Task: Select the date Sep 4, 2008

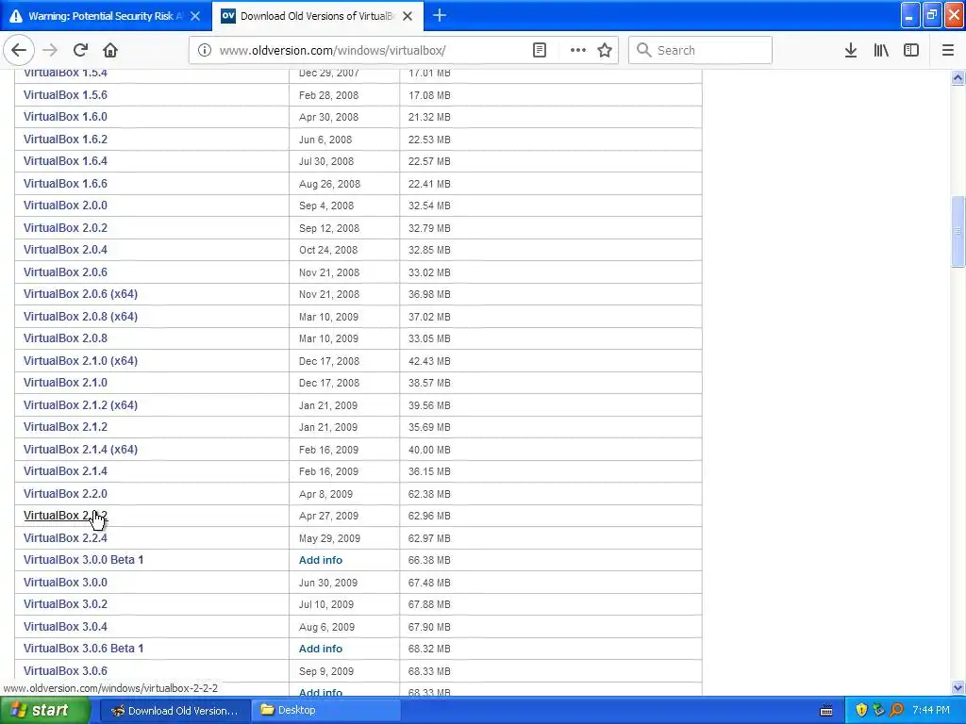Action: click(x=325, y=206)
